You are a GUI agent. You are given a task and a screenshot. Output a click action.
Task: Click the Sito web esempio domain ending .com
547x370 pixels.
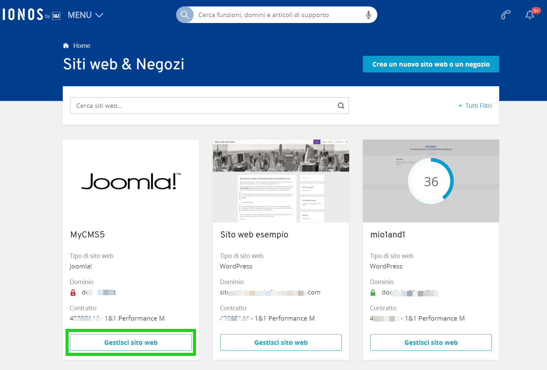(x=270, y=292)
